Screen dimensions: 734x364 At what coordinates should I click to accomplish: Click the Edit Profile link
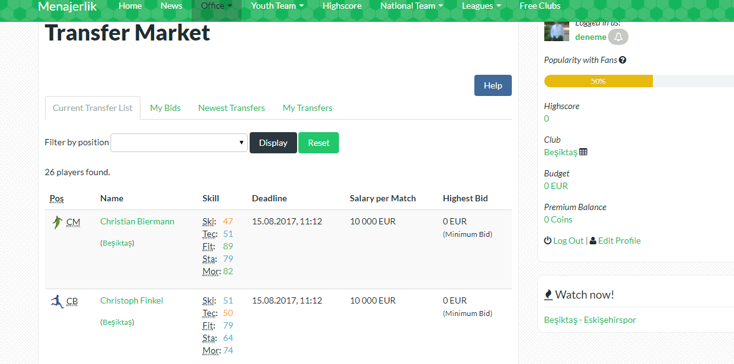pyautogui.click(x=619, y=241)
